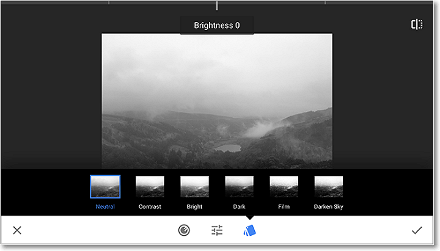This screenshot has width=440, height=251.
Task: Toggle the compare before/after icon
Action: click(417, 24)
